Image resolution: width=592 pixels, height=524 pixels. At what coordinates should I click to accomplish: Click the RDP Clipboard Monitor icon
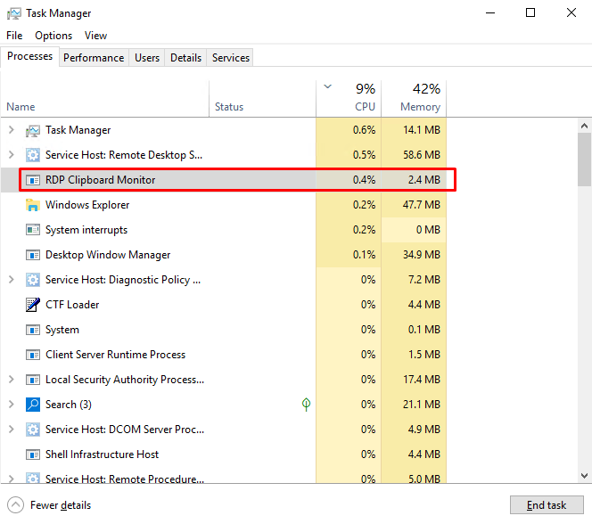pos(33,180)
